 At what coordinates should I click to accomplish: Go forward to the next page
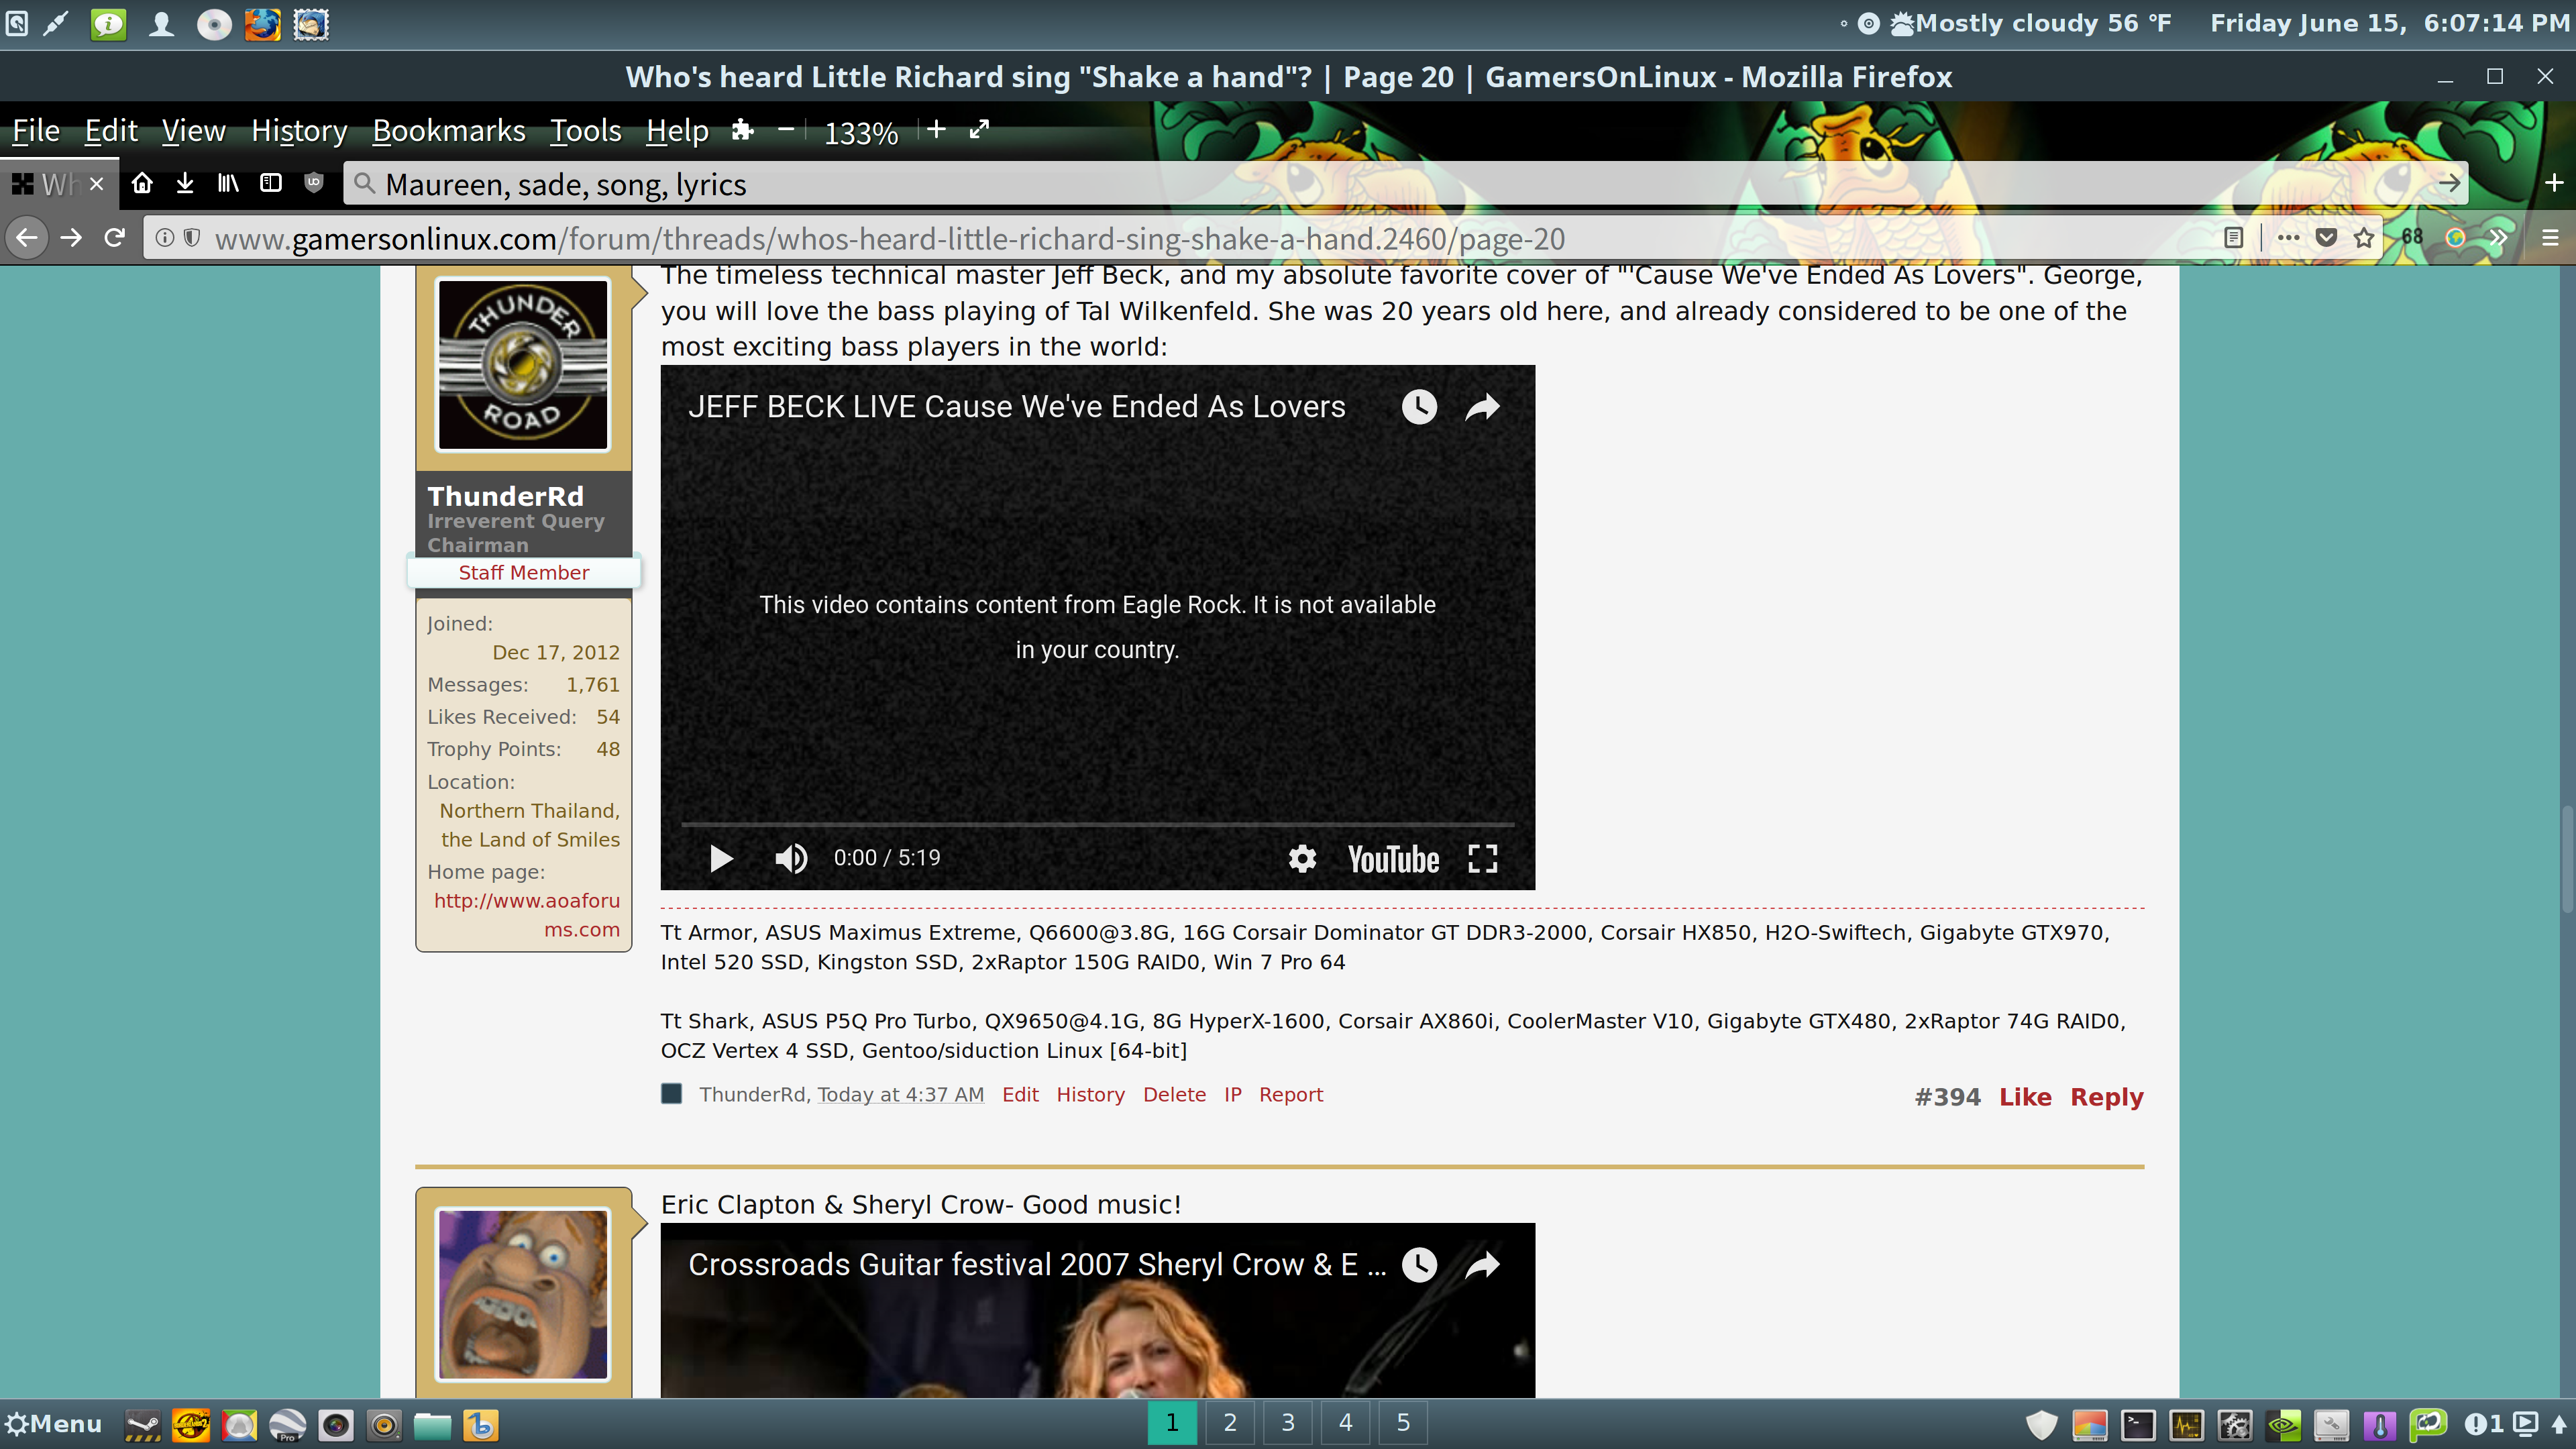coord(71,238)
